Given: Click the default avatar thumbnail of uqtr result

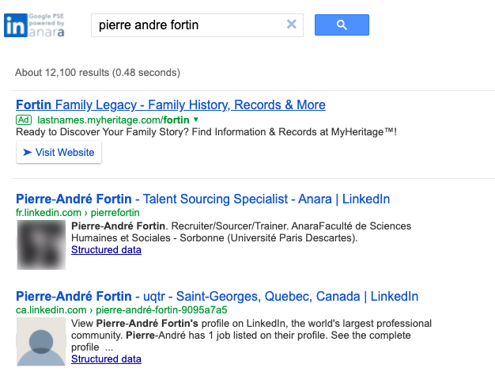Looking at the screenshot, I should tap(41, 342).
